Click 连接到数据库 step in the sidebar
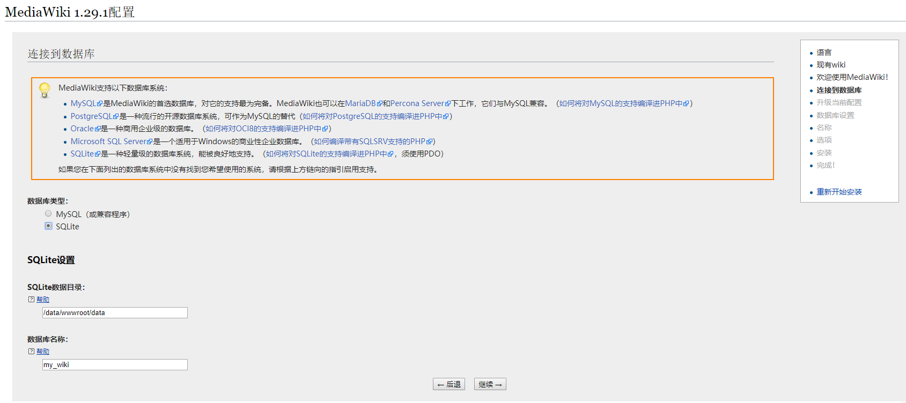Viewport: 906px width, 403px height. 839,90
